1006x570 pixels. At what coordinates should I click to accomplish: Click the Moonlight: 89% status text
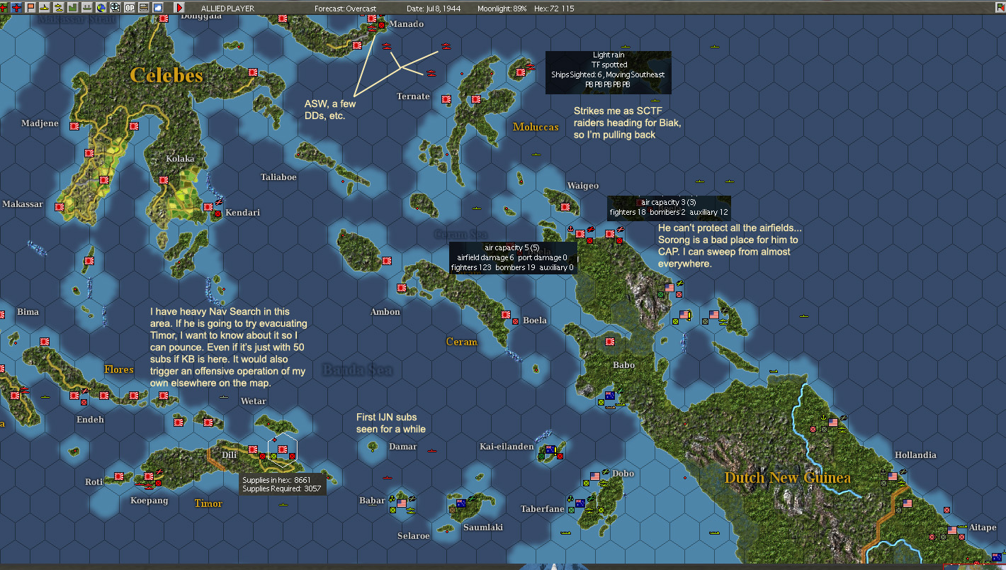click(x=504, y=9)
